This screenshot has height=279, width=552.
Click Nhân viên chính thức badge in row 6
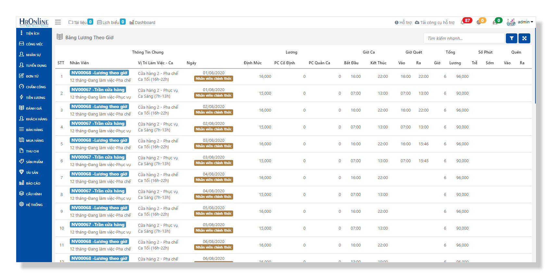point(214,163)
